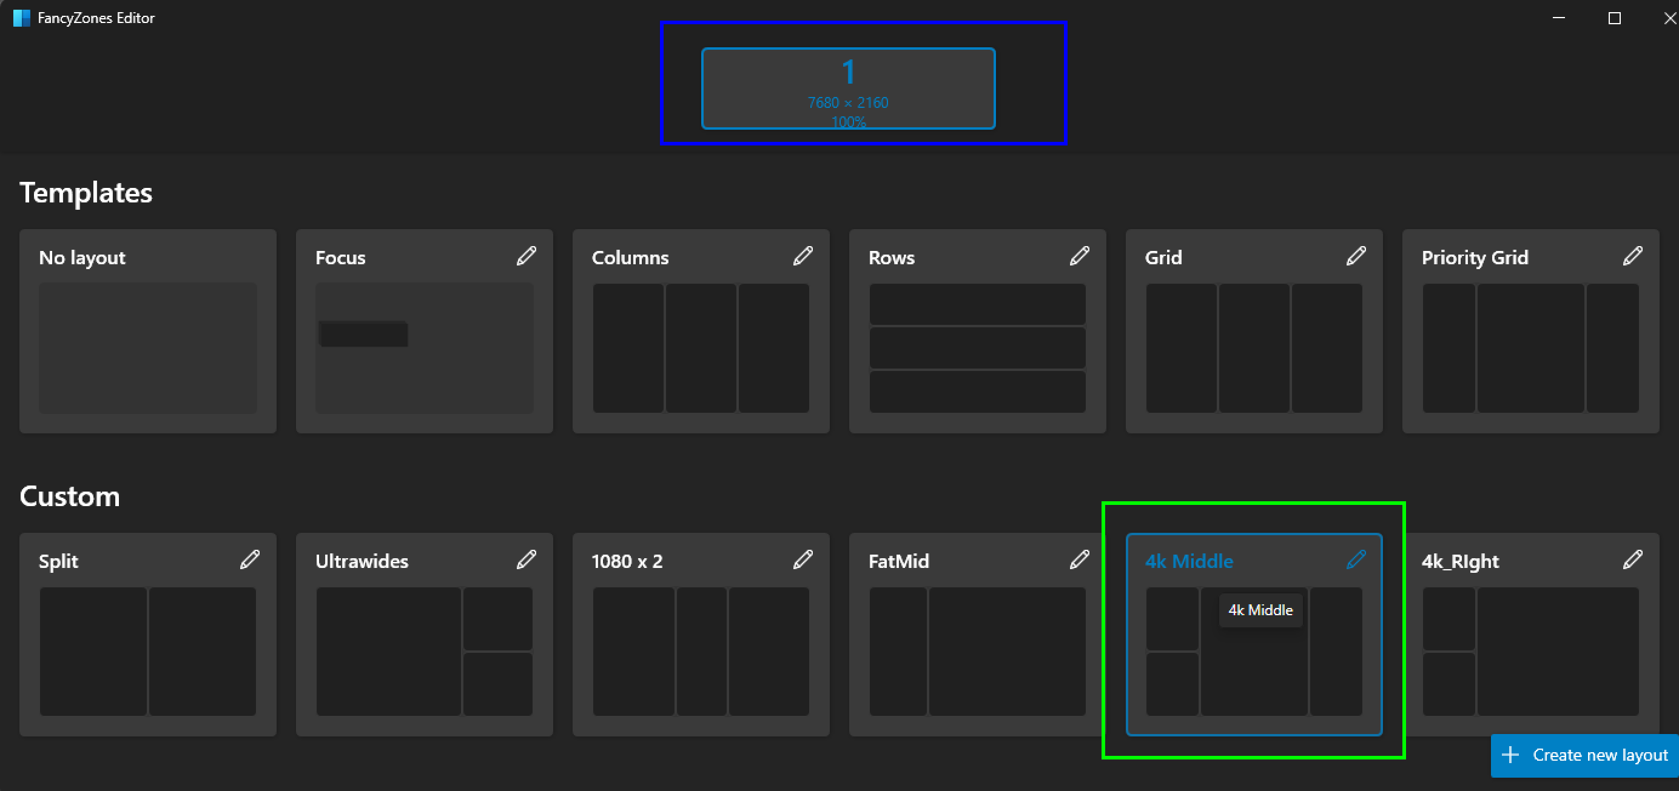1679x791 pixels.
Task: Edit the Focus template layout
Action: pos(527,256)
